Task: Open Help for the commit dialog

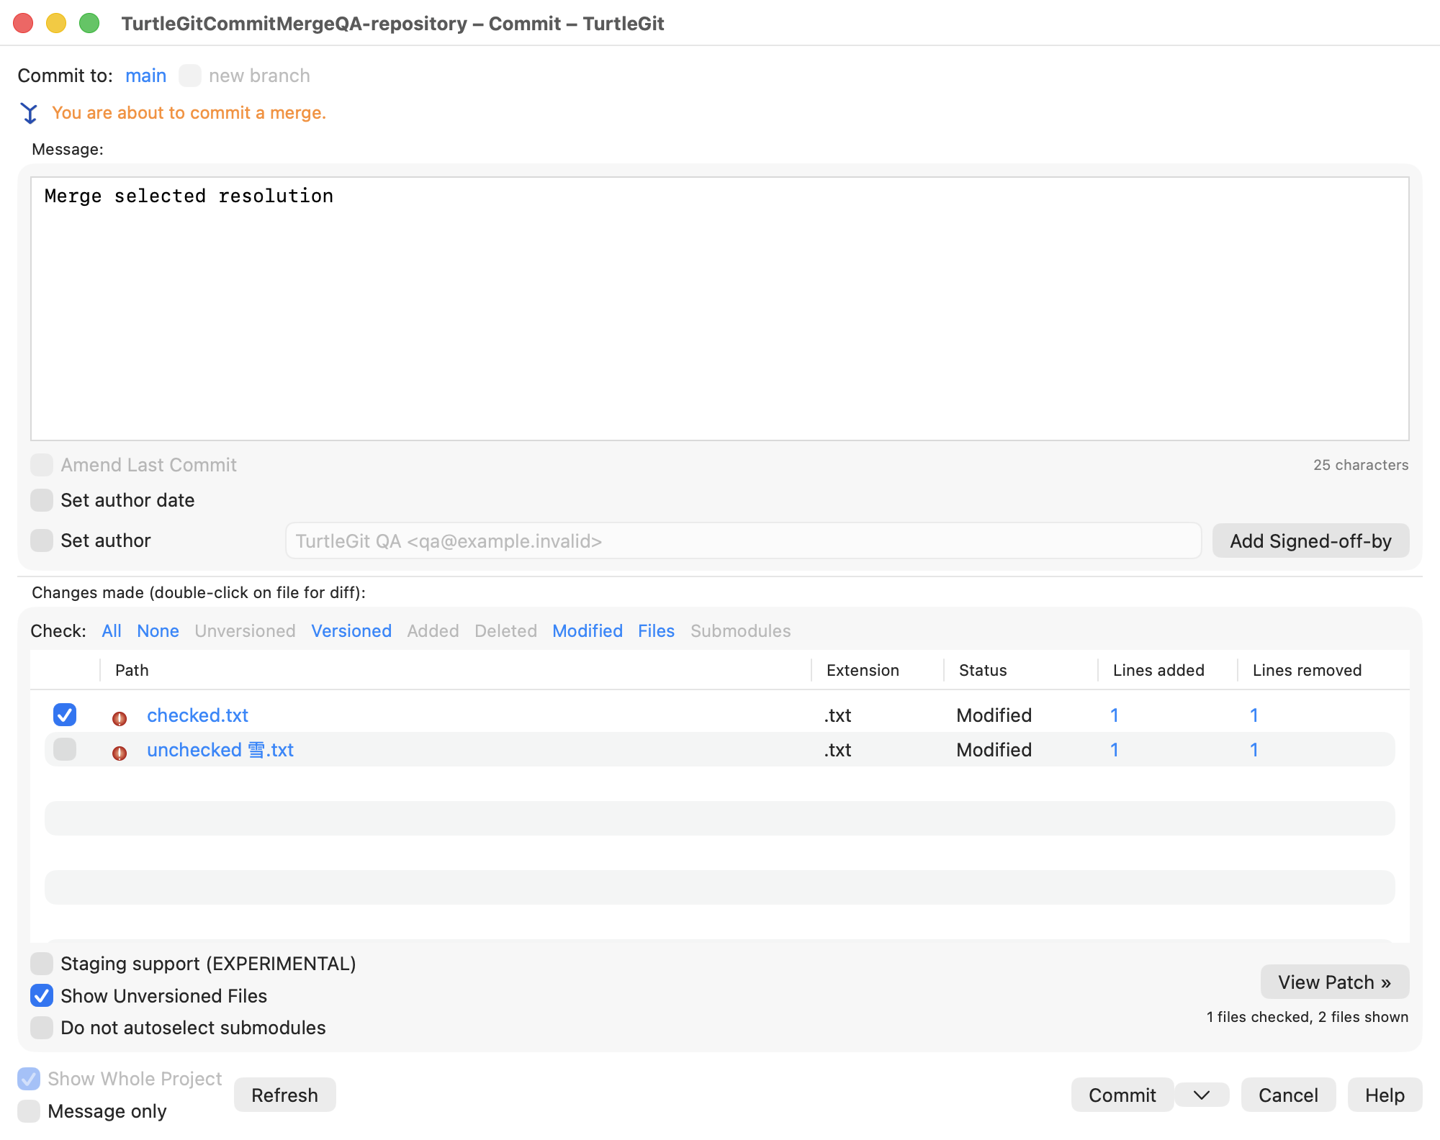Action: [x=1385, y=1095]
